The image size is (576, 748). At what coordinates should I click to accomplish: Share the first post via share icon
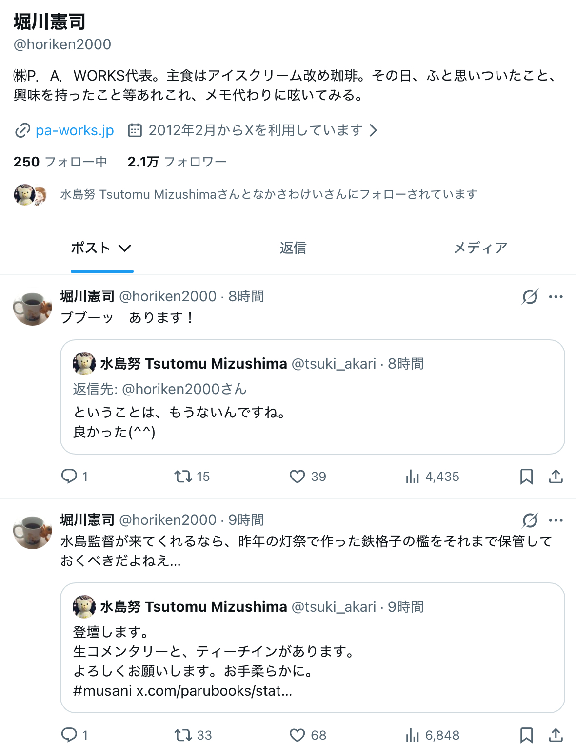click(556, 476)
